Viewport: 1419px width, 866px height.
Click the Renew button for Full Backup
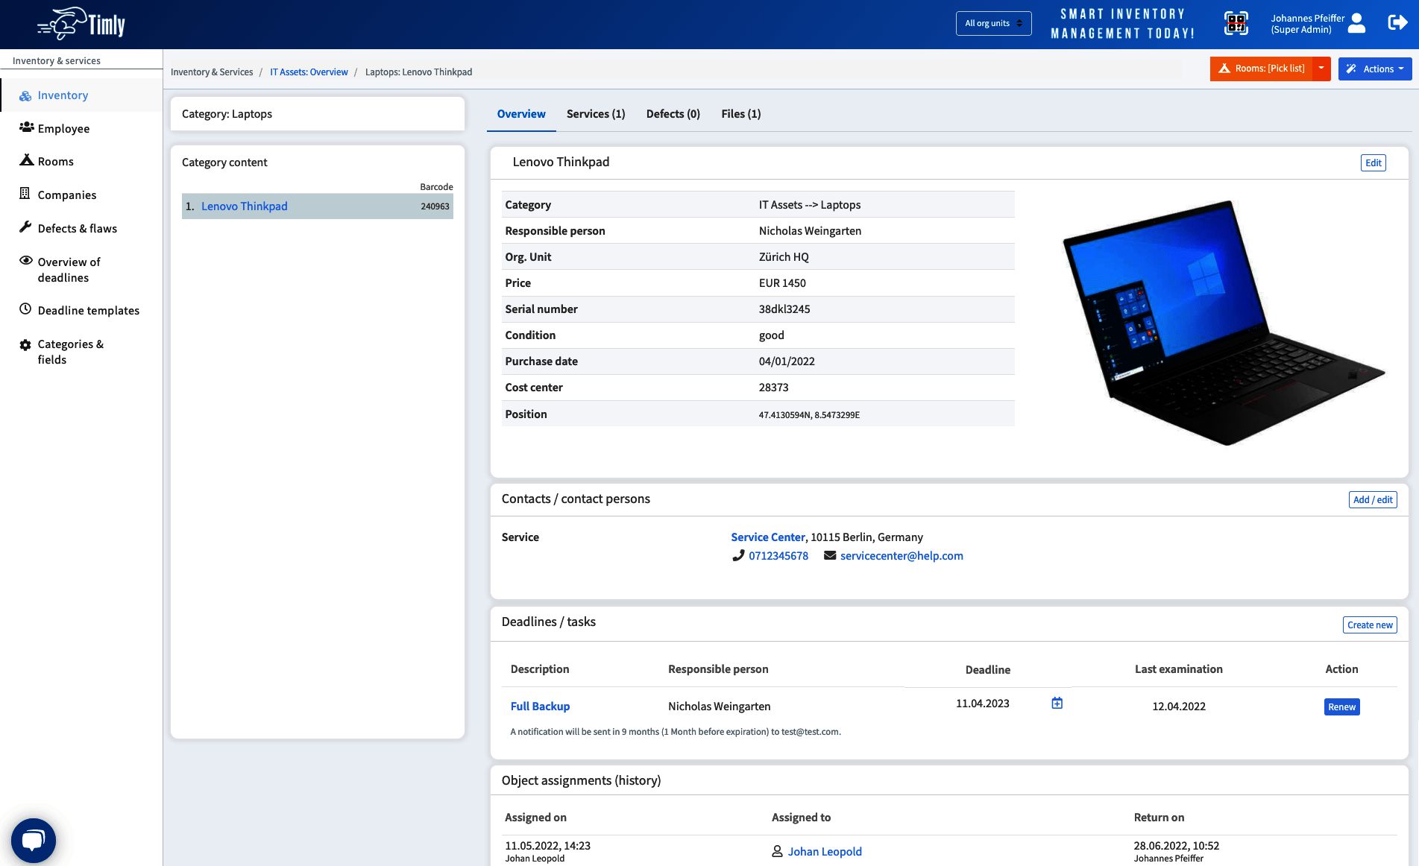coord(1341,707)
